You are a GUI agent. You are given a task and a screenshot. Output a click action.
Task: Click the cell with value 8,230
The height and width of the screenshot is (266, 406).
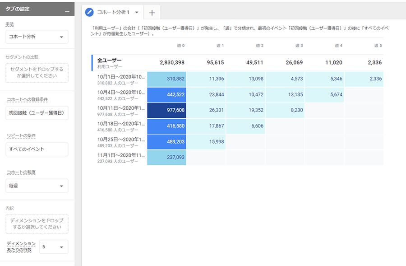pyautogui.click(x=285, y=111)
